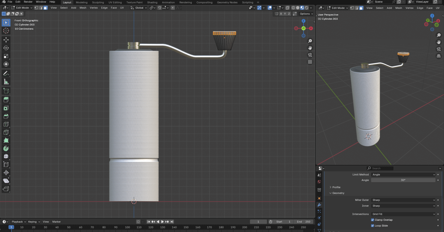Select the Move tool in left toolbar
The image size is (444, 232).
tap(6, 40)
